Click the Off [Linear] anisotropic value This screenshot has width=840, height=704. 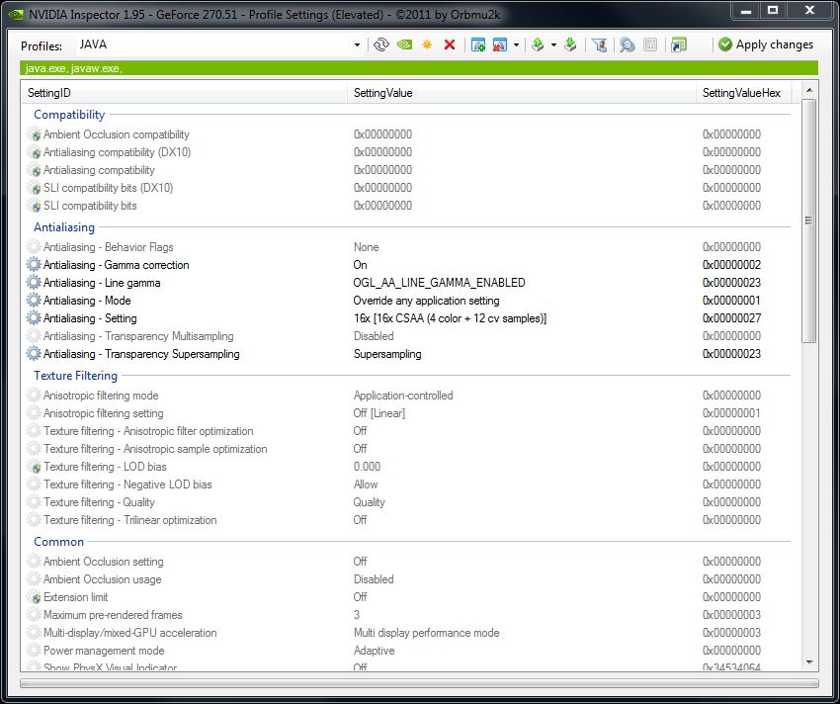pos(379,413)
